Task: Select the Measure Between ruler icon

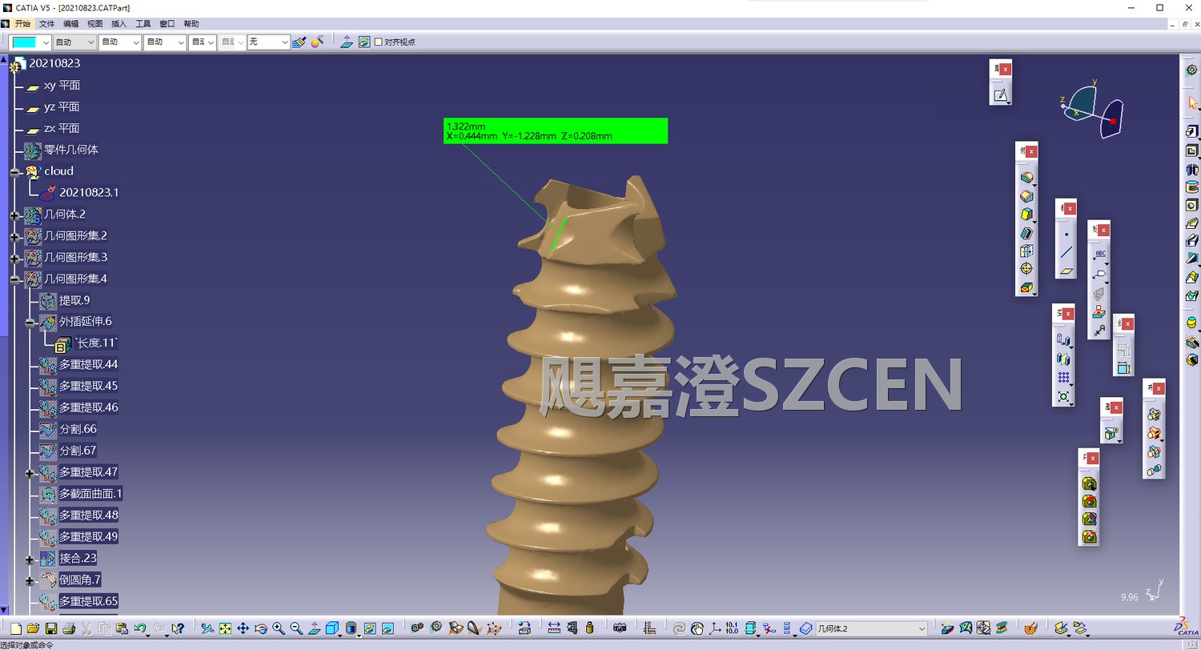Action: (554, 628)
